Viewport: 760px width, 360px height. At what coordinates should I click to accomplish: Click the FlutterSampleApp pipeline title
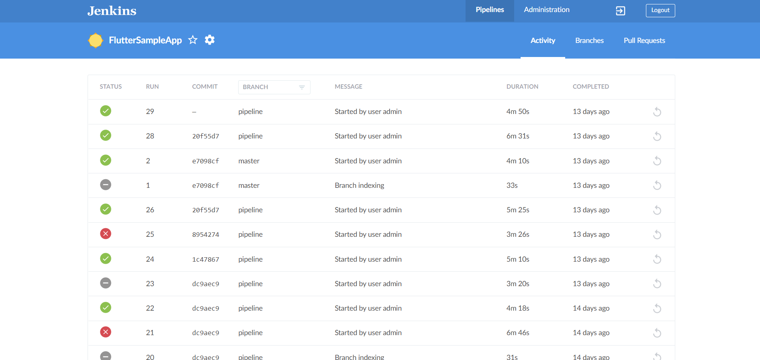click(x=145, y=40)
